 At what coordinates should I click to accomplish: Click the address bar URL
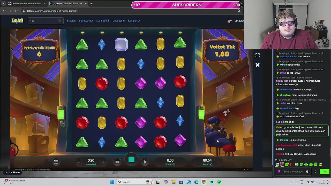(52, 11)
